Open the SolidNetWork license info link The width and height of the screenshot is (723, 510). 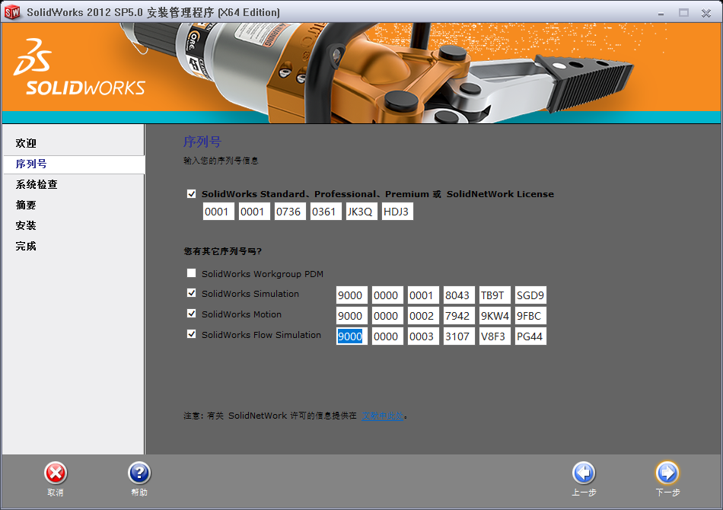coord(382,416)
